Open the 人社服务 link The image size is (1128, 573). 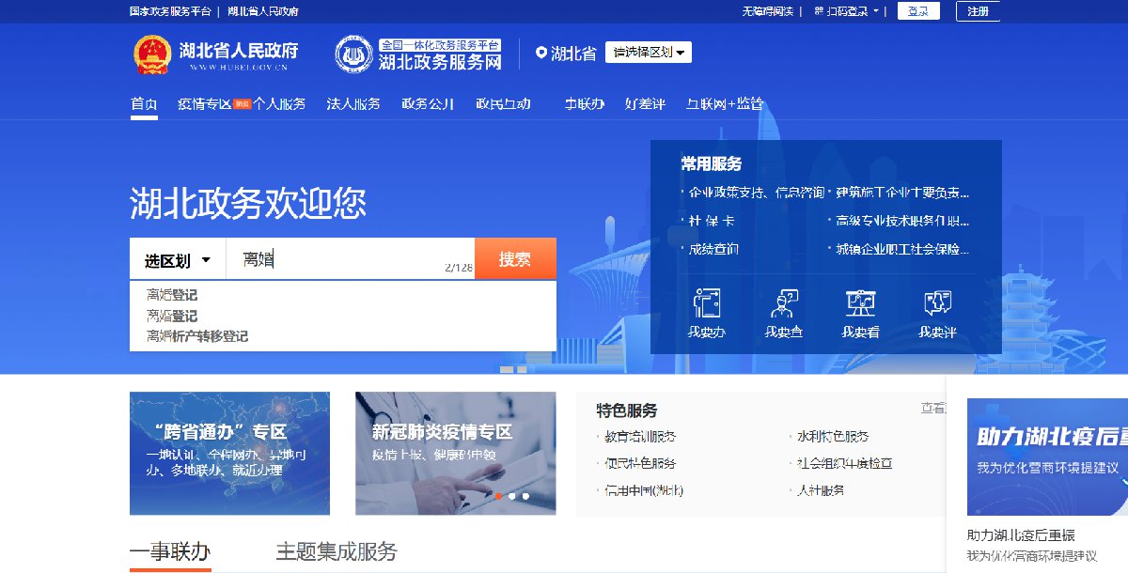coord(821,490)
